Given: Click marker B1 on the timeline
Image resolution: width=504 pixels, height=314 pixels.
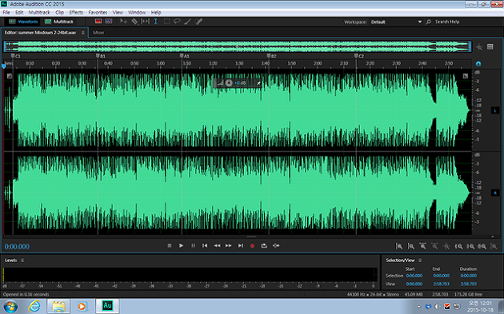Looking at the screenshot, I should [98, 56].
